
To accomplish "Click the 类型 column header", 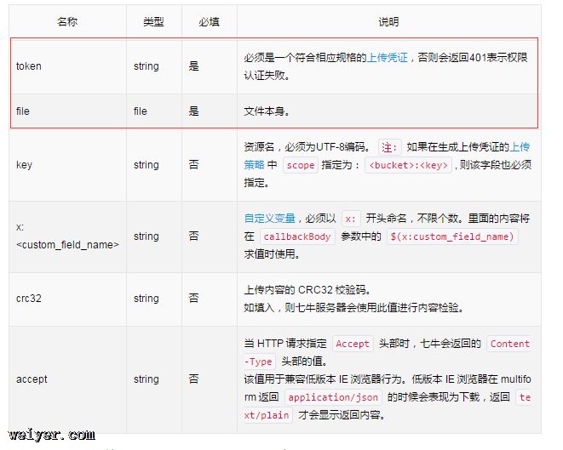I will (x=153, y=22).
